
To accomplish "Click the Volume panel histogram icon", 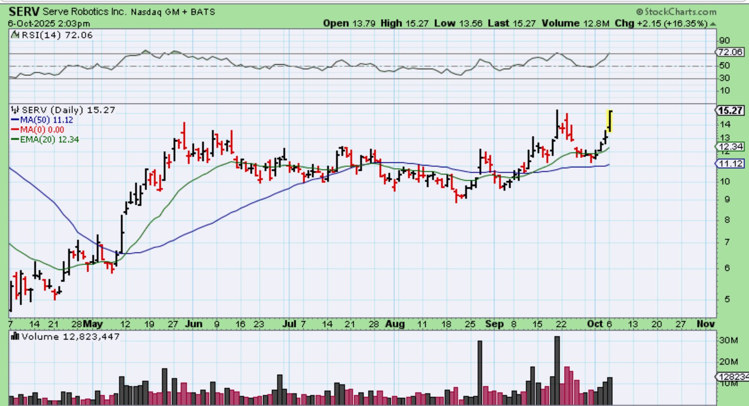I will click(x=15, y=337).
